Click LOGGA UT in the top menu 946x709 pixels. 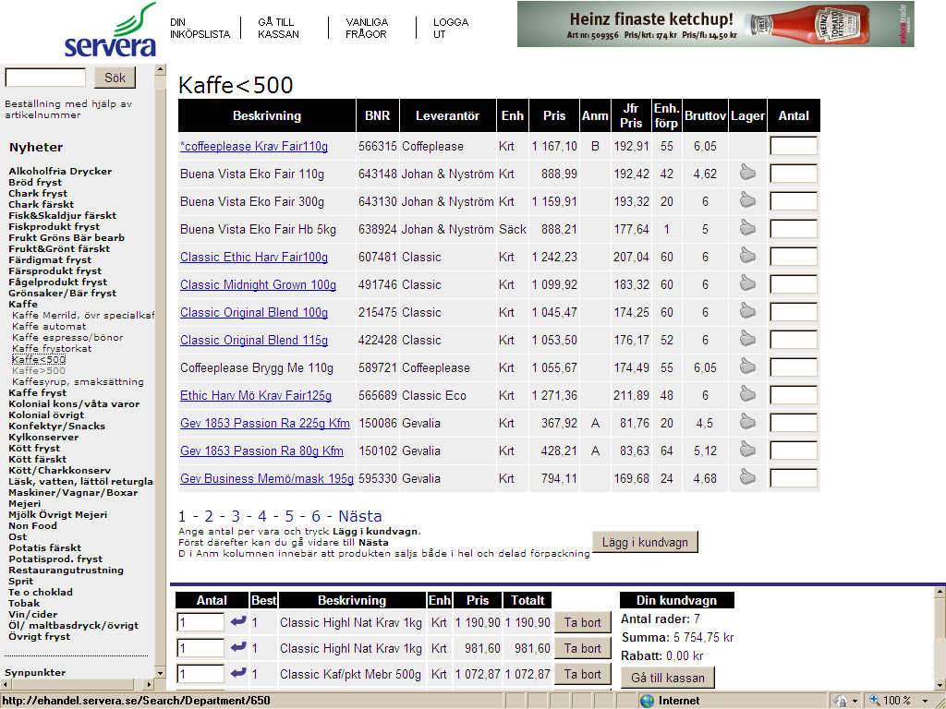point(451,29)
